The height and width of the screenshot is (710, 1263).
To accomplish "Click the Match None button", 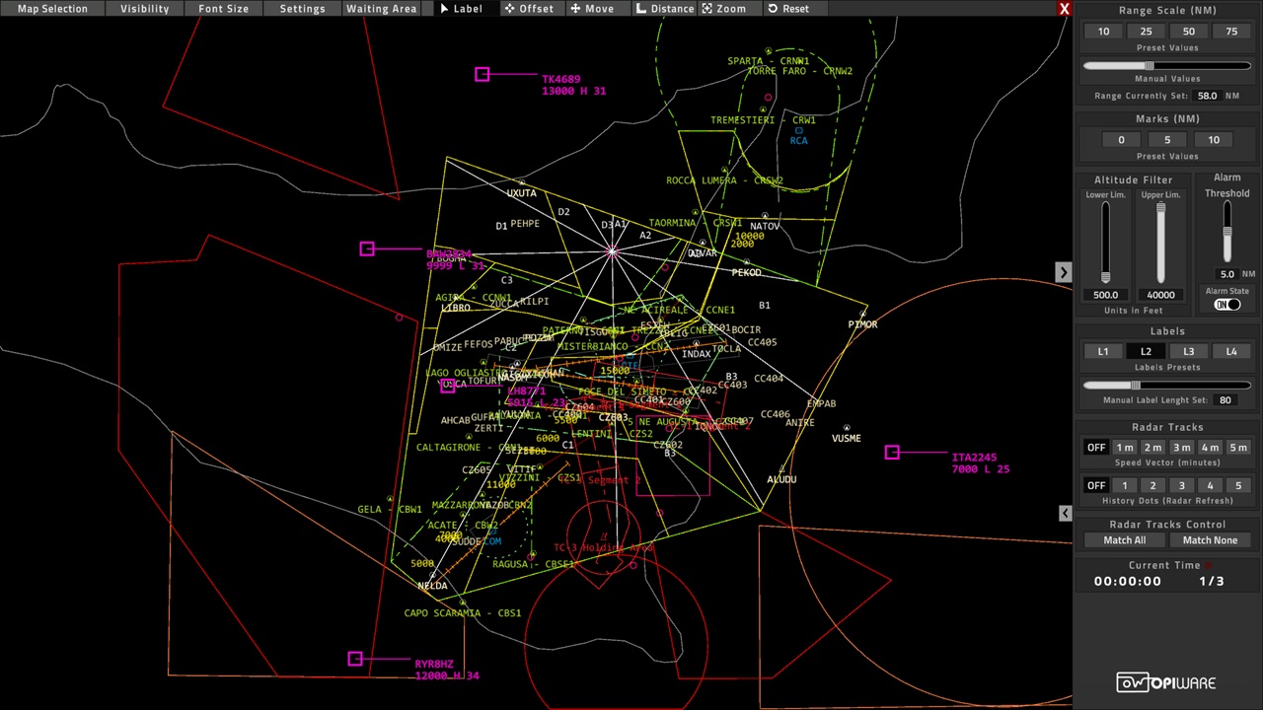I will click(x=1210, y=540).
